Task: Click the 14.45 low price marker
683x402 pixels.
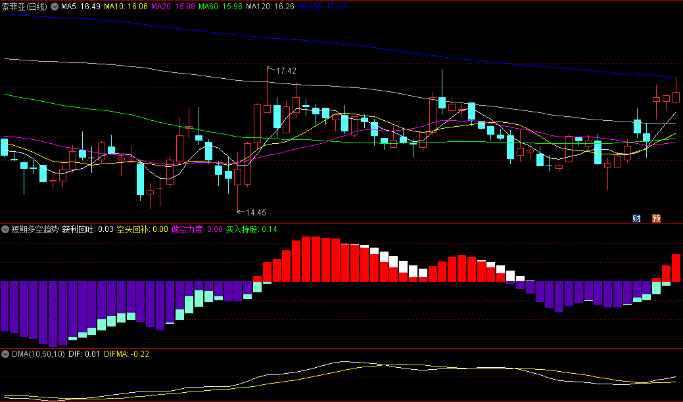Action: (x=256, y=213)
